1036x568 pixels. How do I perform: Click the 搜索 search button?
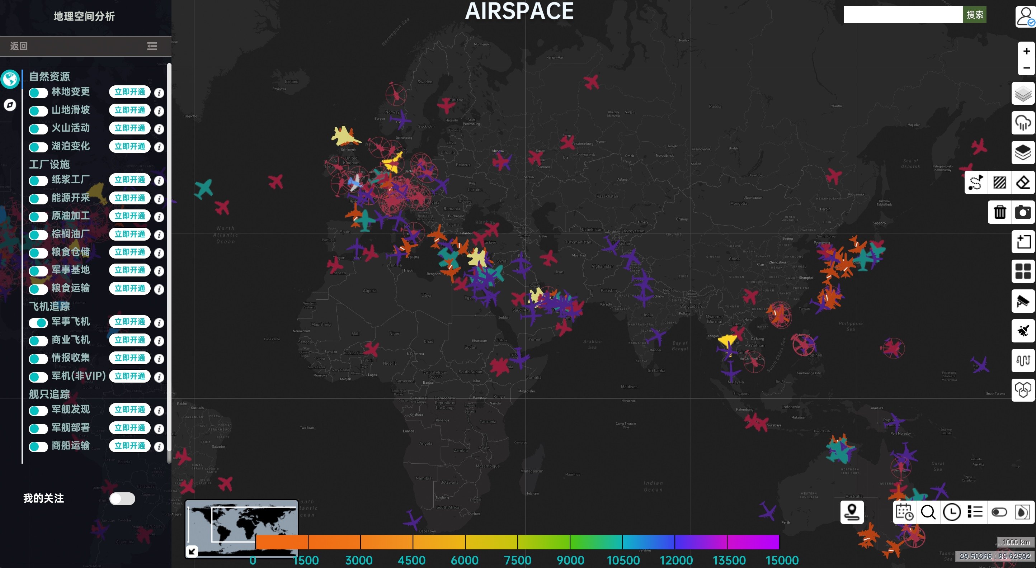coord(974,15)
